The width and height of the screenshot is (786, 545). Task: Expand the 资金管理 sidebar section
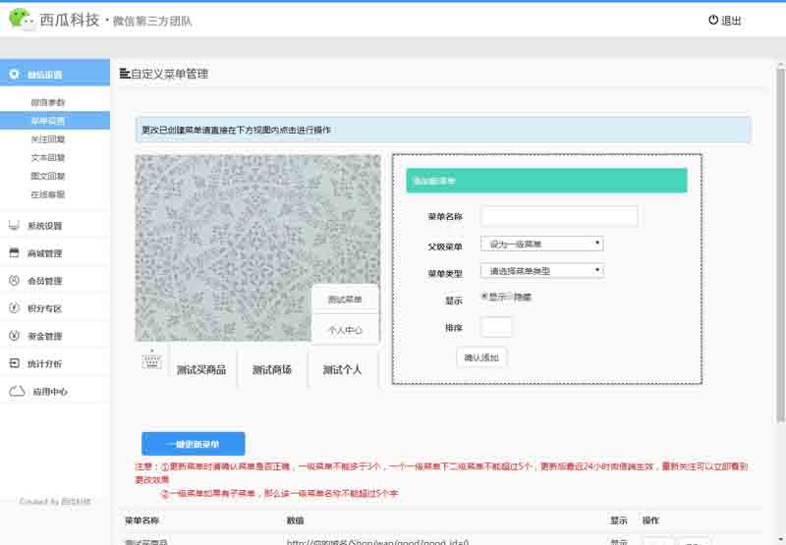[x=44, y=336]
